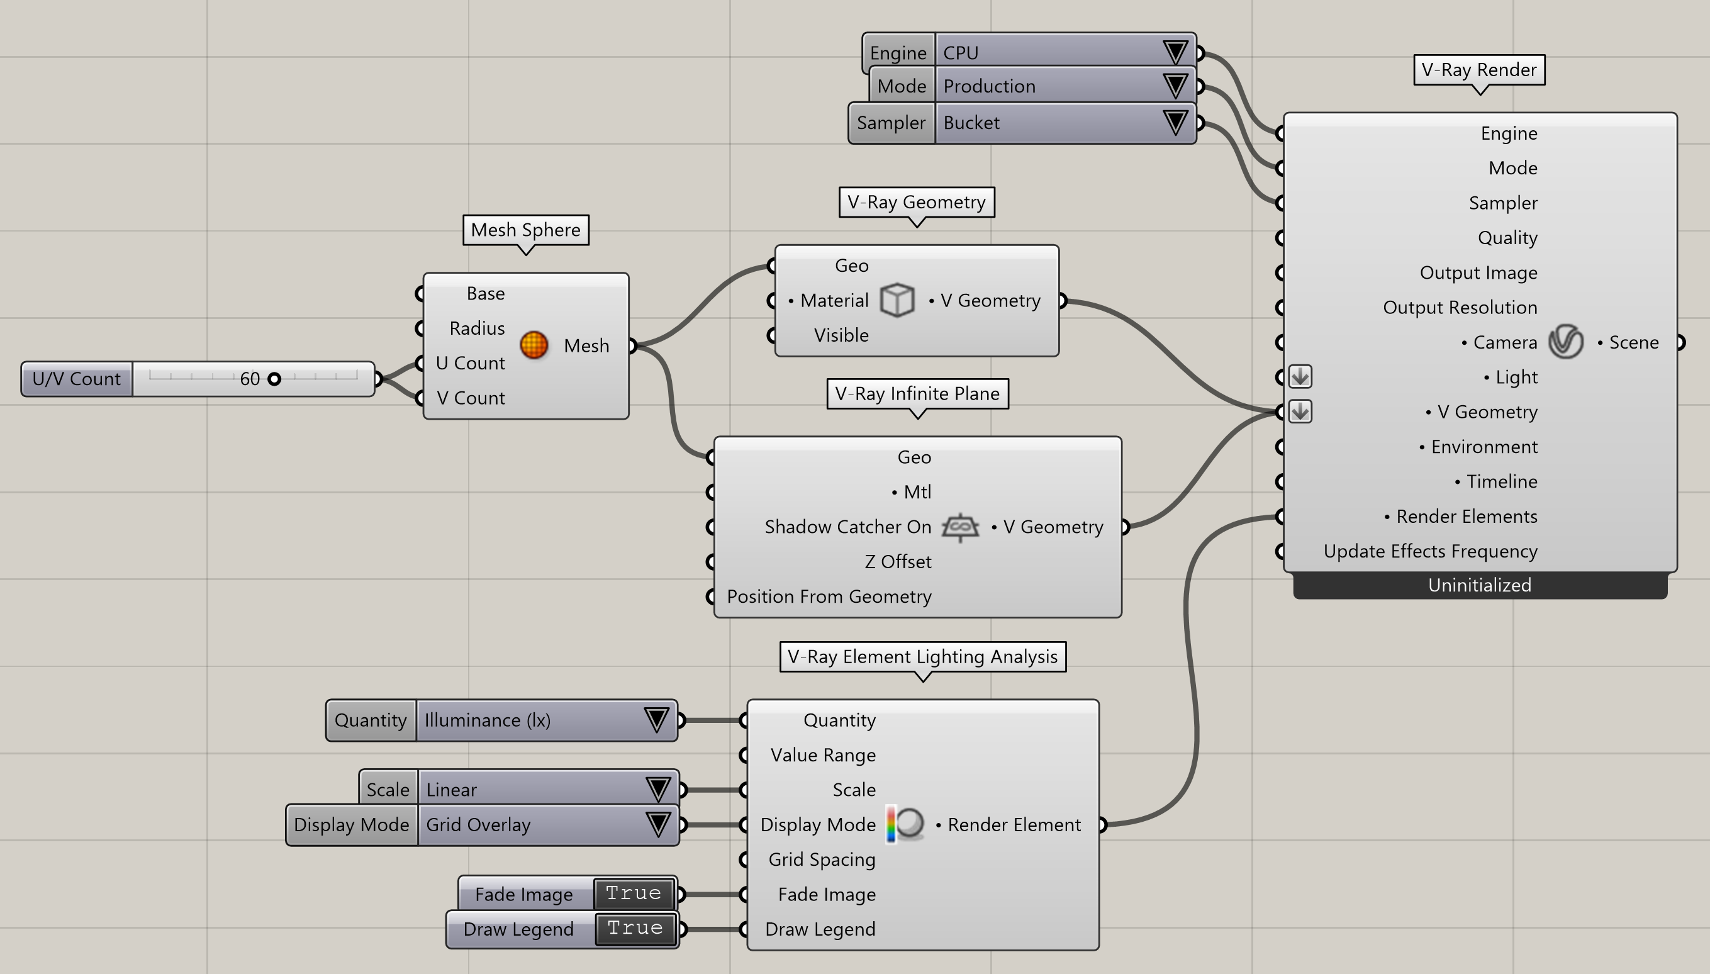
Task: Click the V-Ray Geometry cube icon
Action: 897,299
